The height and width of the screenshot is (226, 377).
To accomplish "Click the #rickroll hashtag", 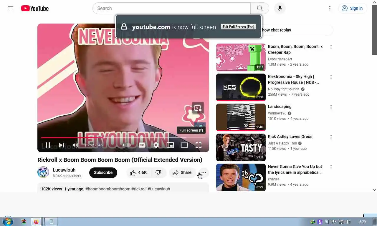I will click(139, 189).
